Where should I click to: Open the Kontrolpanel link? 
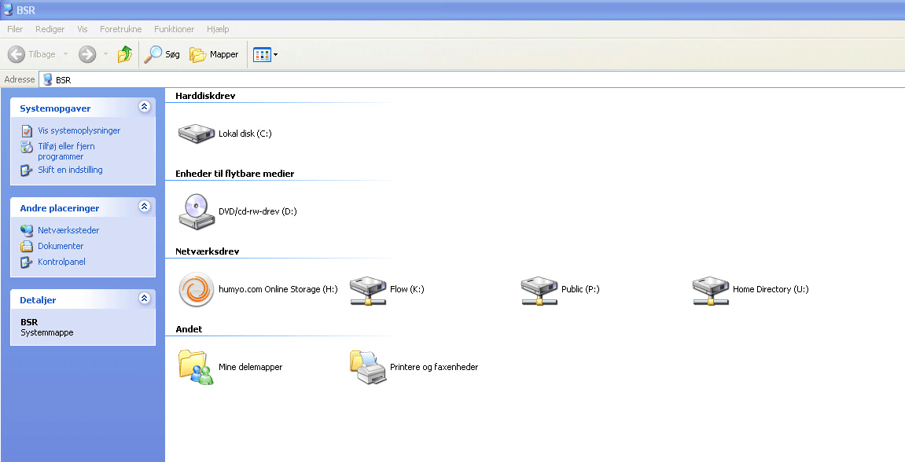click(61, 262)
